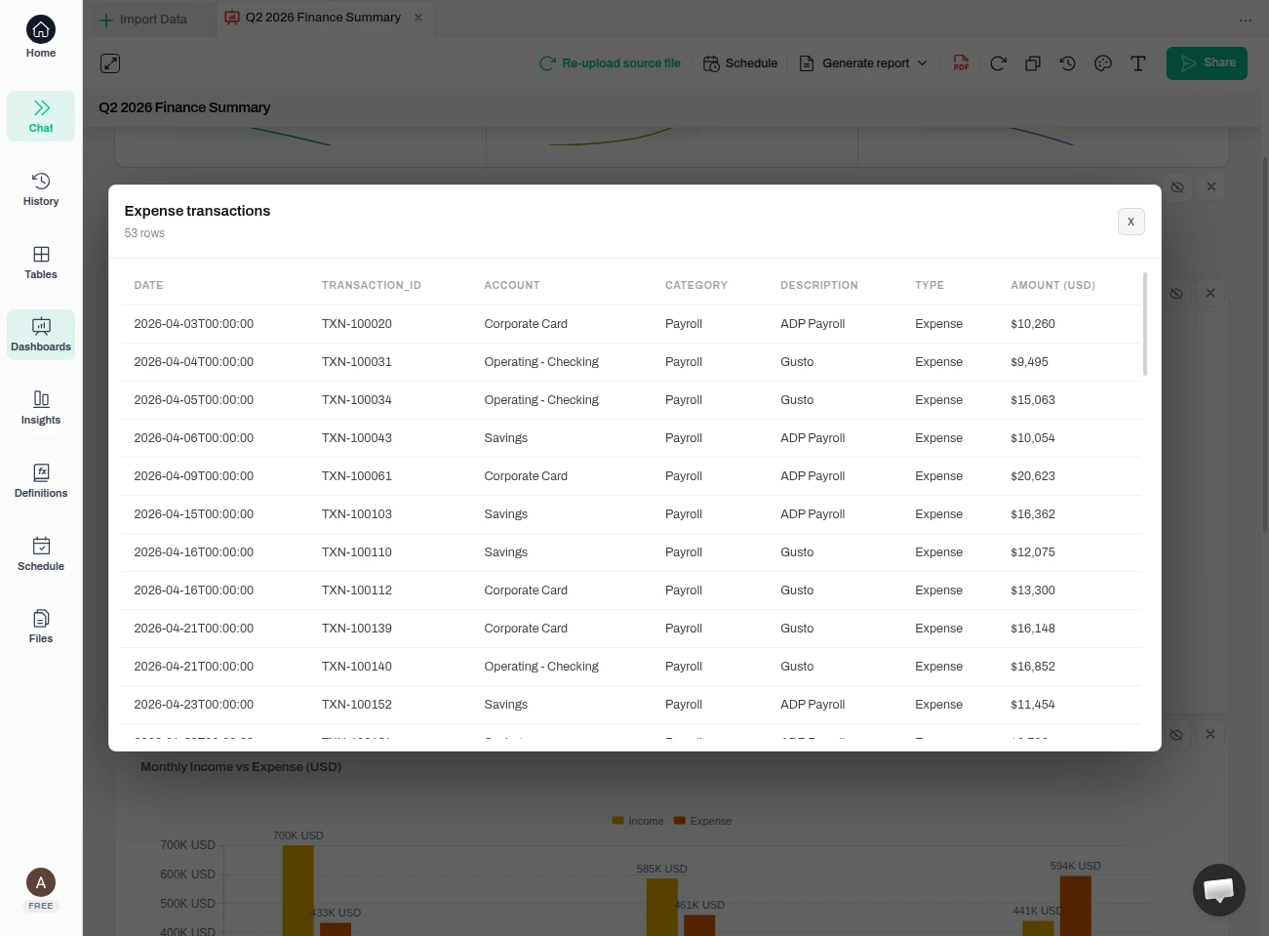The image size is (1269, 936).
Task: Click the $20,623 amount cell
Action: coord(1033,476)
